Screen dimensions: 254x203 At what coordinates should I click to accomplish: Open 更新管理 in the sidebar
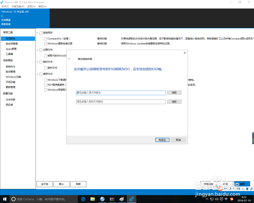pos(10,87)
